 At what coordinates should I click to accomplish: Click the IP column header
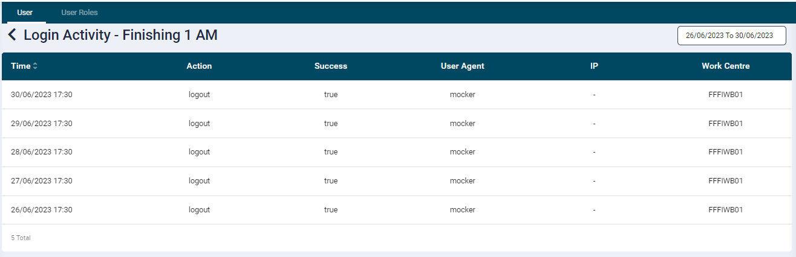point(594,66)
